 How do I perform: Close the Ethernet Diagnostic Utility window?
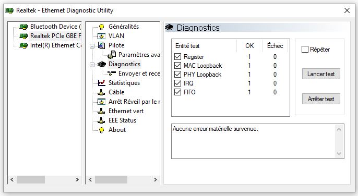(347, 10)
